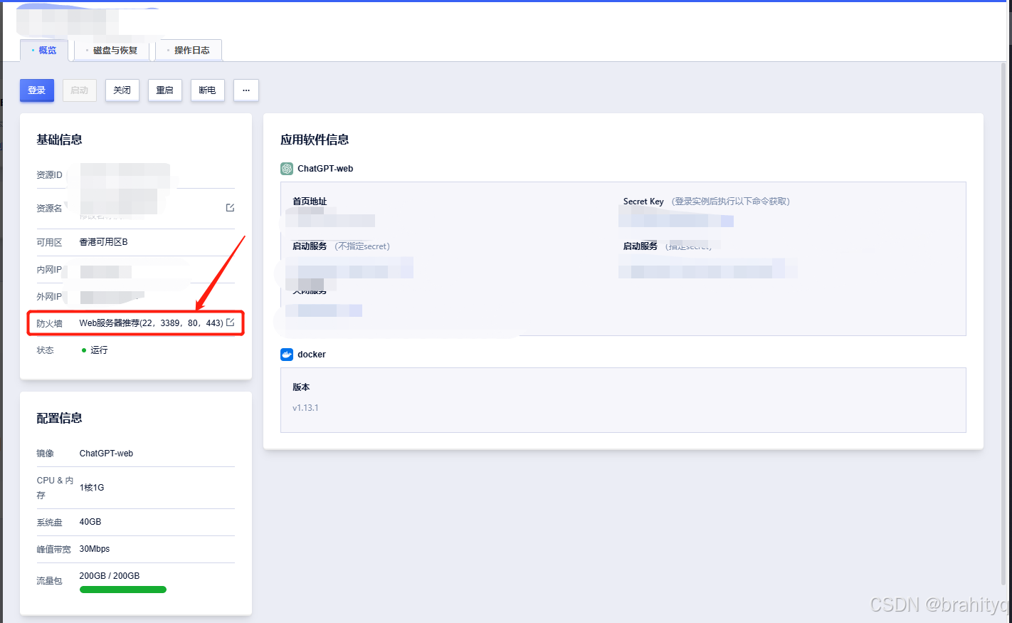Click the 断电 power-off button
This screenshot has height=623, width=1012.
coord(207,90)
